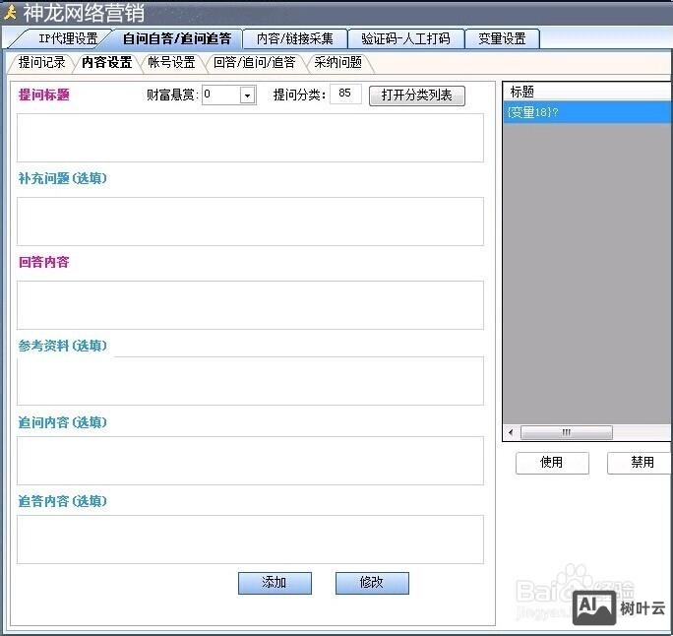Focus the 参考资料(选填) text box
This screenshot has height=636, width=673.
[x=250, y=381]
